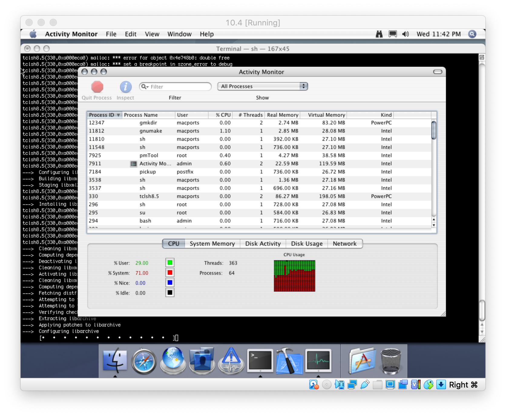Screen dimensions: 506x416
Task: Click the display icon in the menu bar
Action: pos(393,34)
